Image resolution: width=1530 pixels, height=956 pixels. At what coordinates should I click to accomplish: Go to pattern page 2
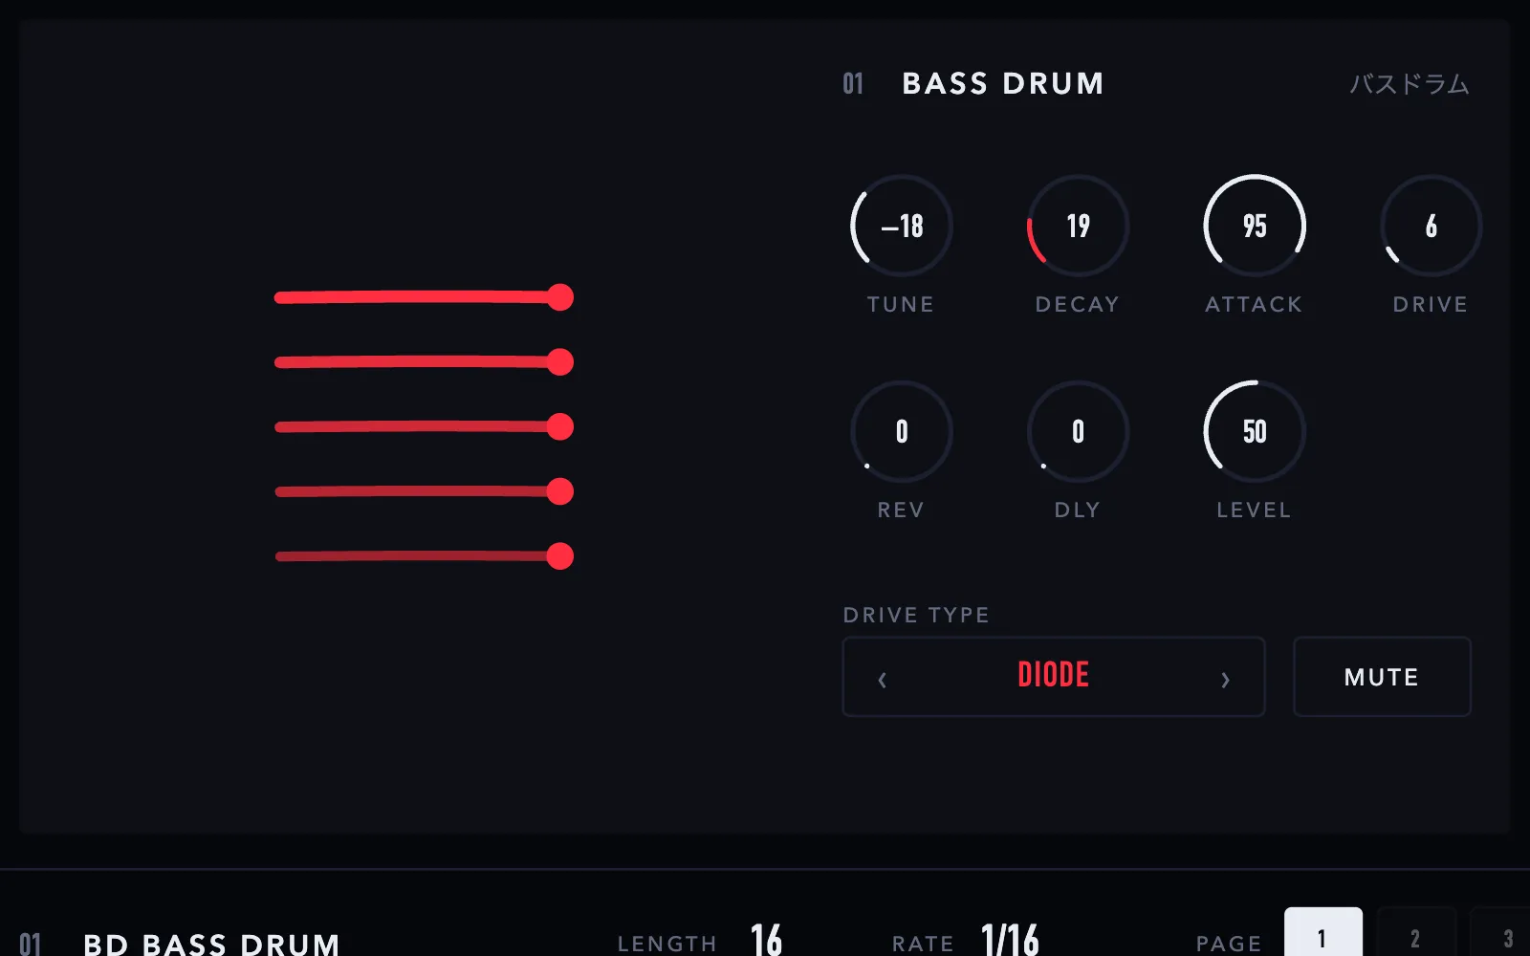[x=1415, y=933]
